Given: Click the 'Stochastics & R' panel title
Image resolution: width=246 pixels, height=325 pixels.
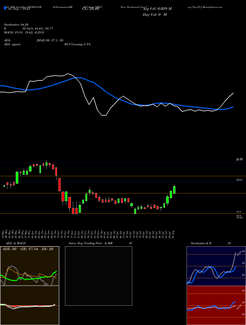Looking at the screenshot, I should click(201, 243).
